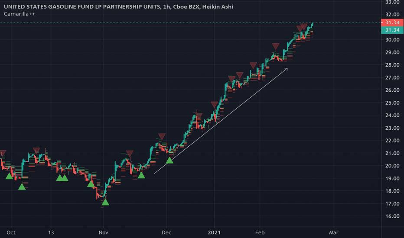Click red sell triangle near 29.50 in February
Screen dimensions: 404x238
pyautogui.click(x=275, y=46)
